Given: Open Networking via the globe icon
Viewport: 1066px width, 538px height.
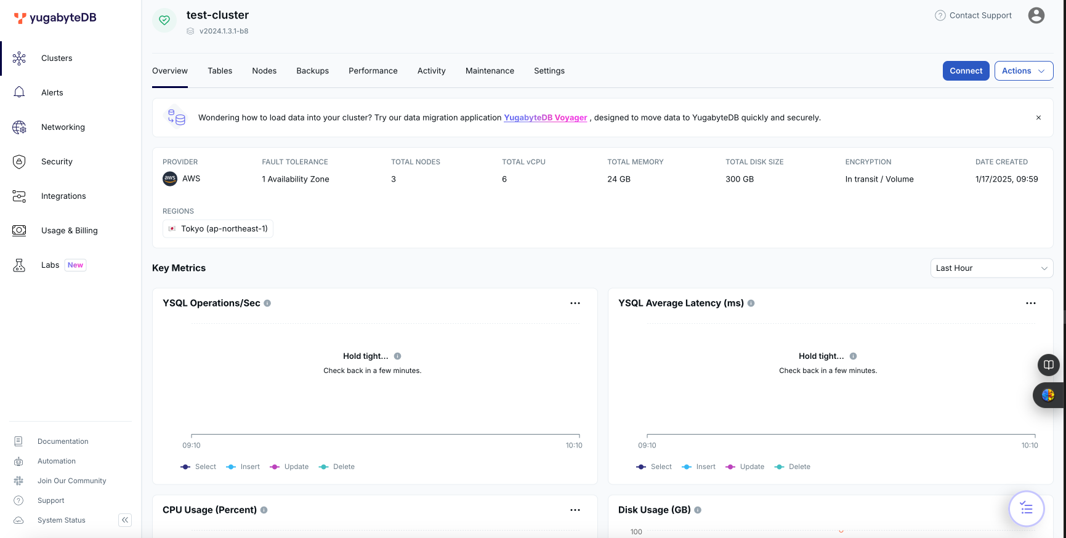Looking at the screenshot, I should click(19, 127).
